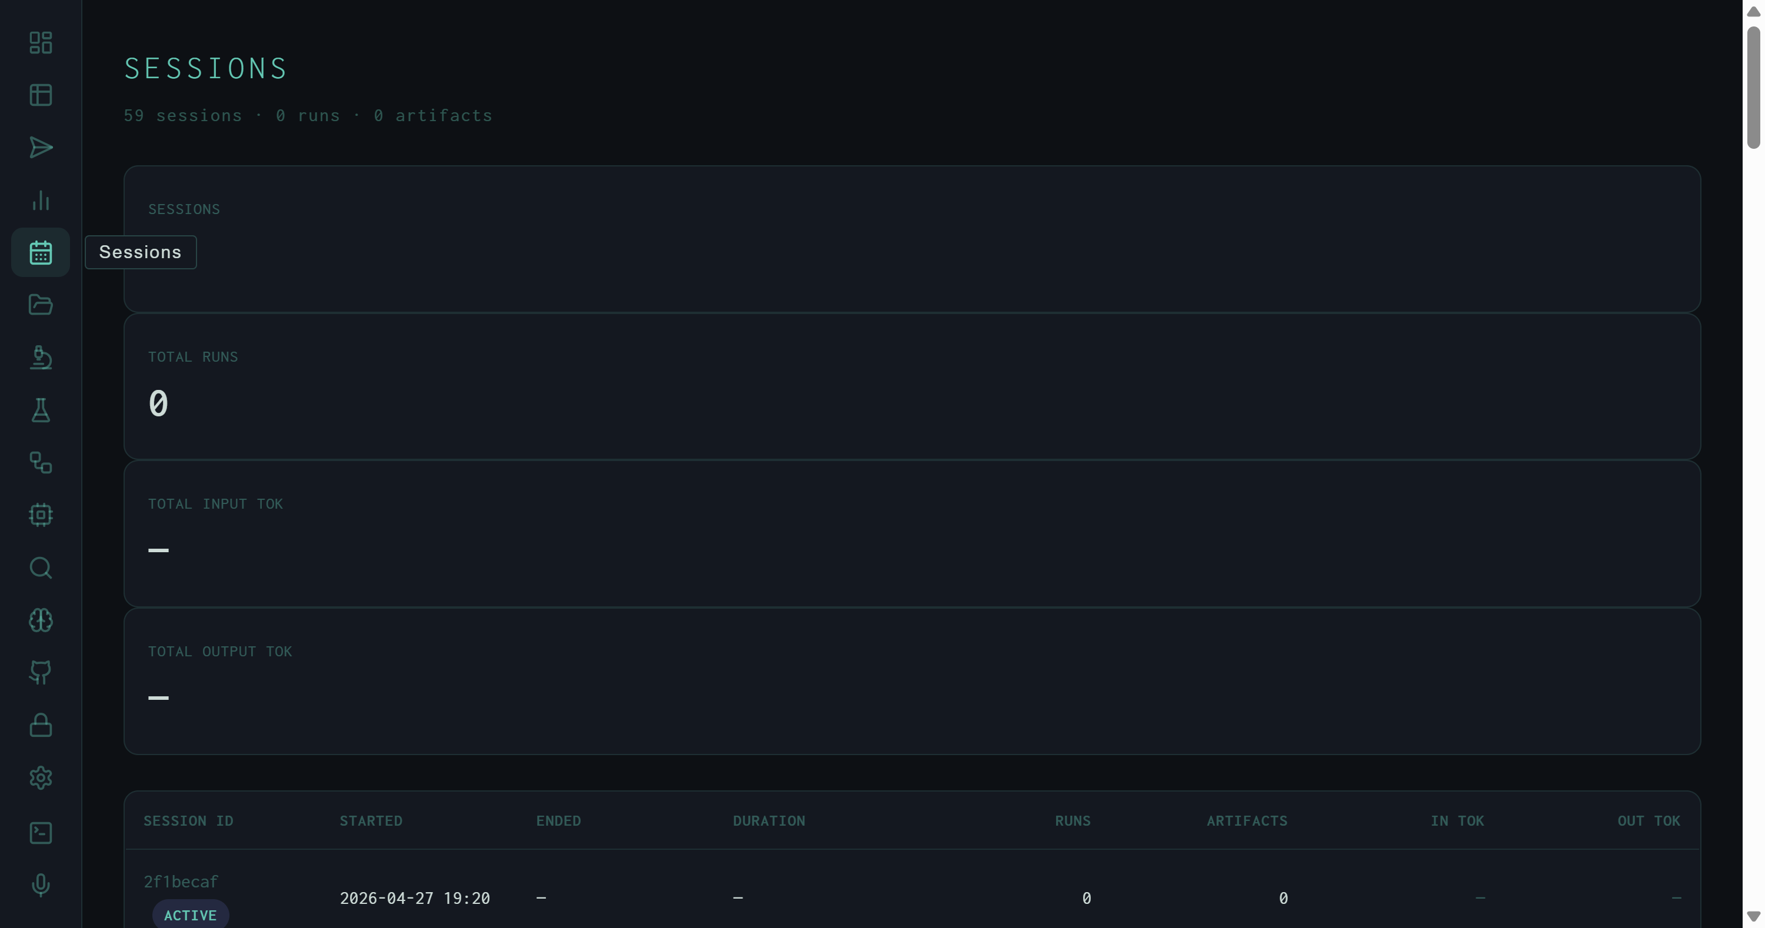Open the padlock security icon
1765x928 pixels.
41,725
